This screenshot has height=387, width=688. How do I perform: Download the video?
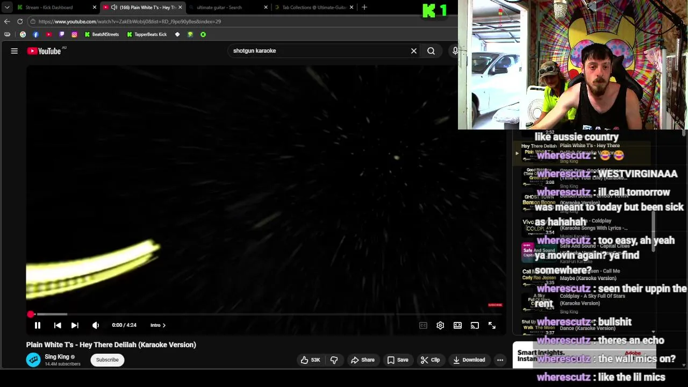469,360
